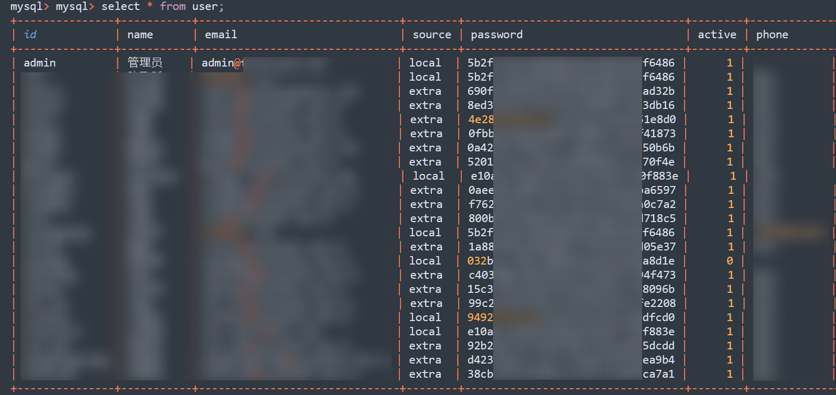Click the 'source' column header
This screenshot has height=395, width=836.
pyautogui.click(x=432, y=35)
